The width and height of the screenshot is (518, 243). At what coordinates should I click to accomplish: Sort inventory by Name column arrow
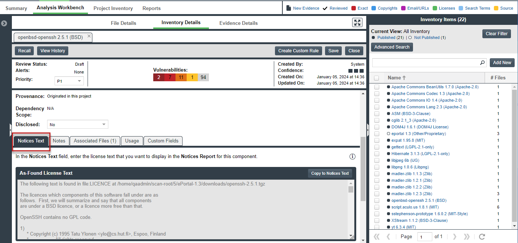[404, 78]
